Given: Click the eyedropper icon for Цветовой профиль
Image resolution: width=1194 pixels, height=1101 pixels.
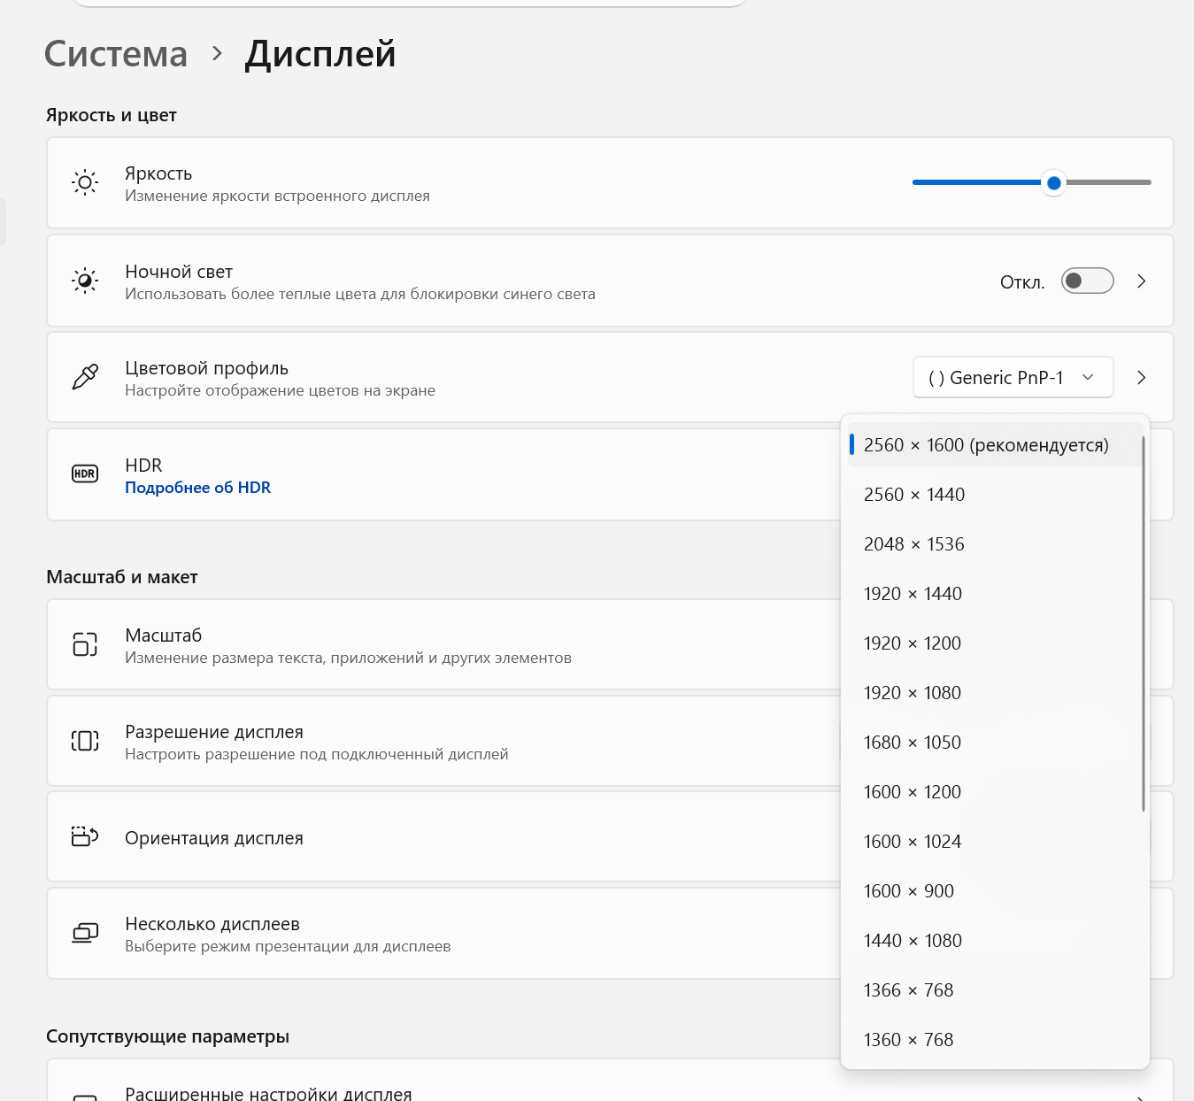Looking at the screenshot, I should point(85,377).
